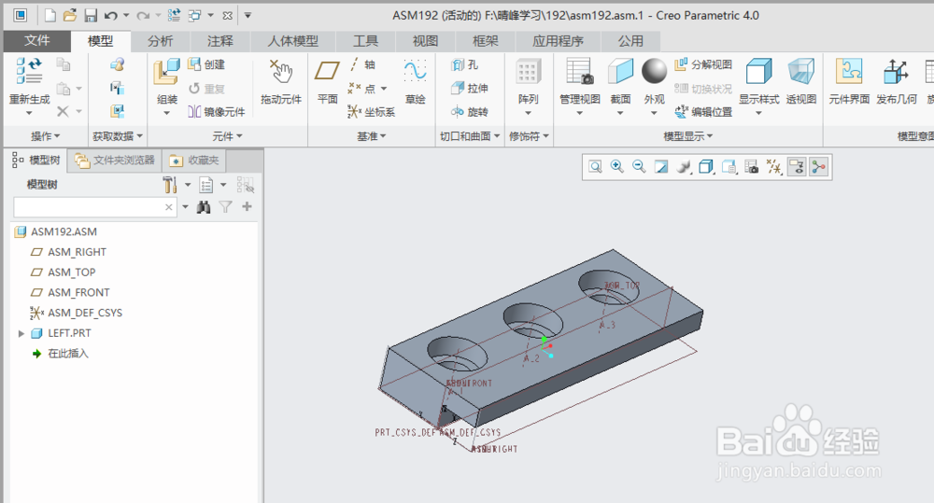
Task: Click the 编辑位置 edit position tool
Action: pyautogui.click(x=703, y=112)
